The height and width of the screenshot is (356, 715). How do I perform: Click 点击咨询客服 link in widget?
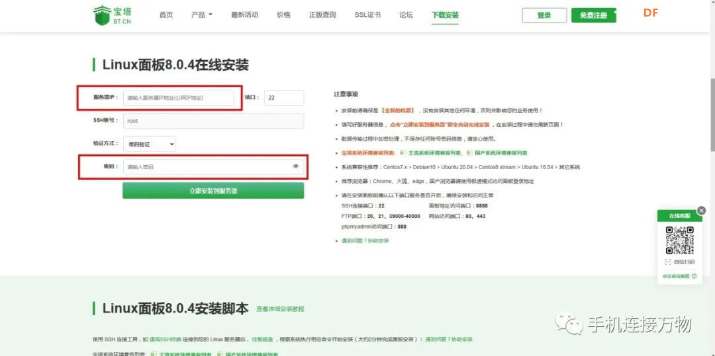point(679,276)
